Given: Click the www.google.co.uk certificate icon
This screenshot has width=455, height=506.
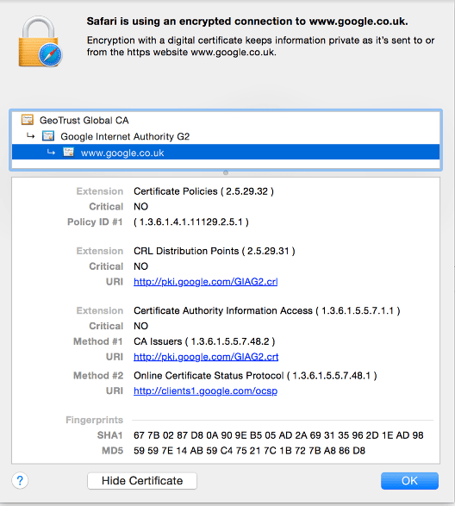Looking at the screenshot, I should tap(68, 152).
